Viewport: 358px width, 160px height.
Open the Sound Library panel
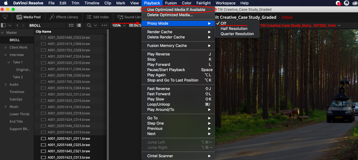[129, 17]
